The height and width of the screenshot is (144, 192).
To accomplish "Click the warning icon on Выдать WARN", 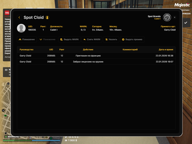I will pyautogui.click(x=61, y=40).
